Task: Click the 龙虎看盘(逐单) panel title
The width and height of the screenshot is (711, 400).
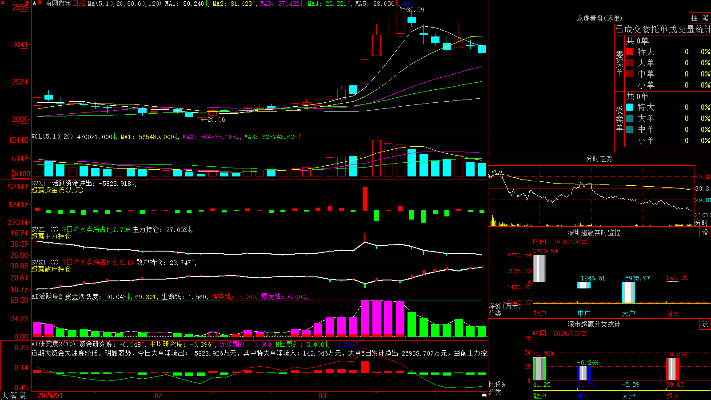Action: pyautogui.click(x=599, y=18)
